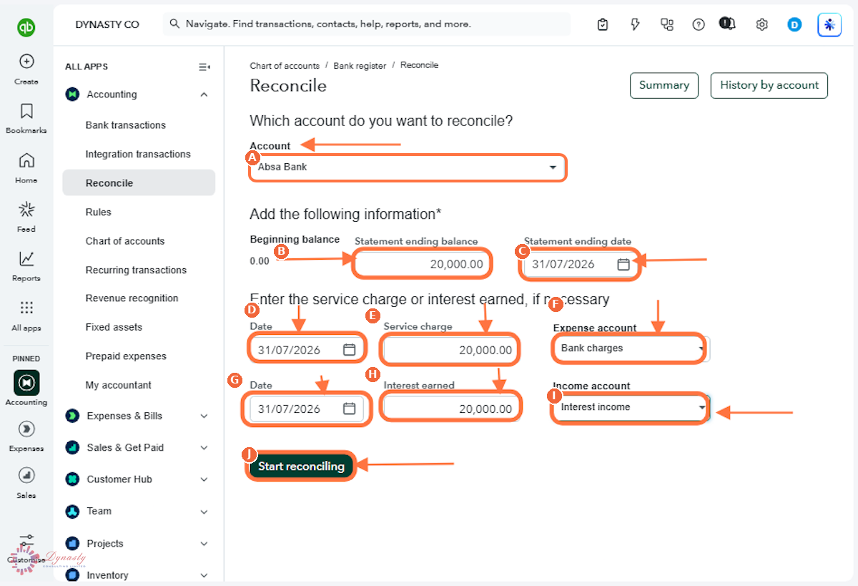The height and width of the screenshot is (586, 858).
Task: Open Chart of accounts menu item
Action: 125,241
